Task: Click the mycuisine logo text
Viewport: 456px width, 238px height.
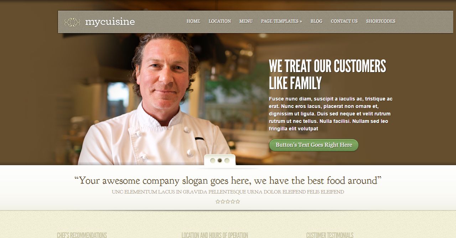Action: pos(110,22)
